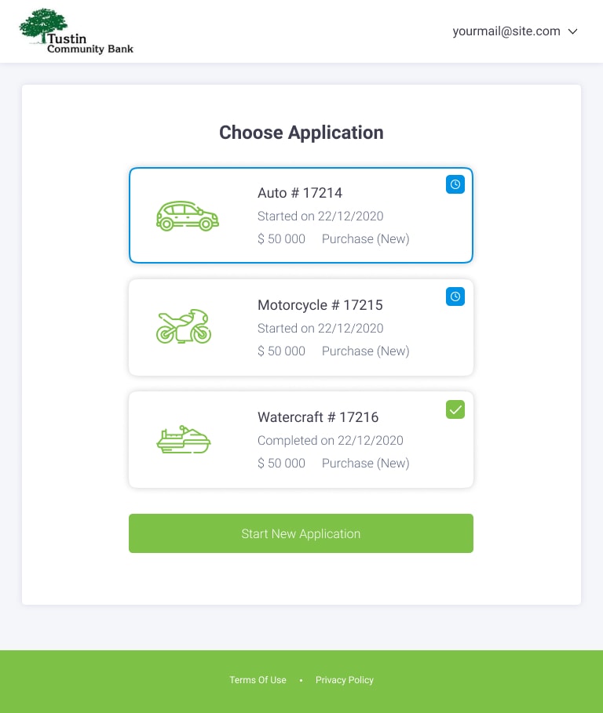
Task: Click the clock status icon on Auto #17214
Action: pyautogui.click(x=455, y=184)
